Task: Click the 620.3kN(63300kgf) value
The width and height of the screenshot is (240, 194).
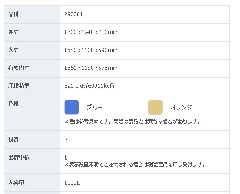Action: [89, 86]
